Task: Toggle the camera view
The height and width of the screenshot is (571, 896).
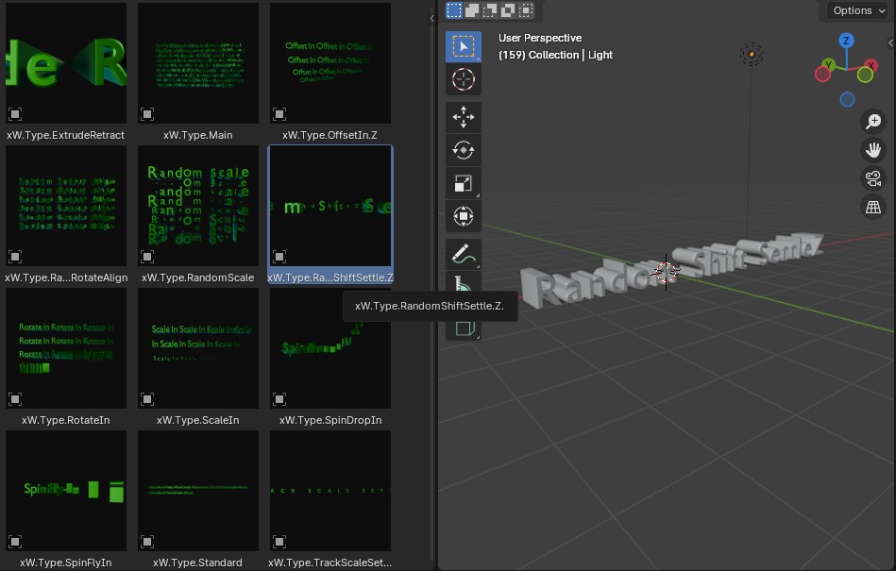Action: click(x=873, y=178)
